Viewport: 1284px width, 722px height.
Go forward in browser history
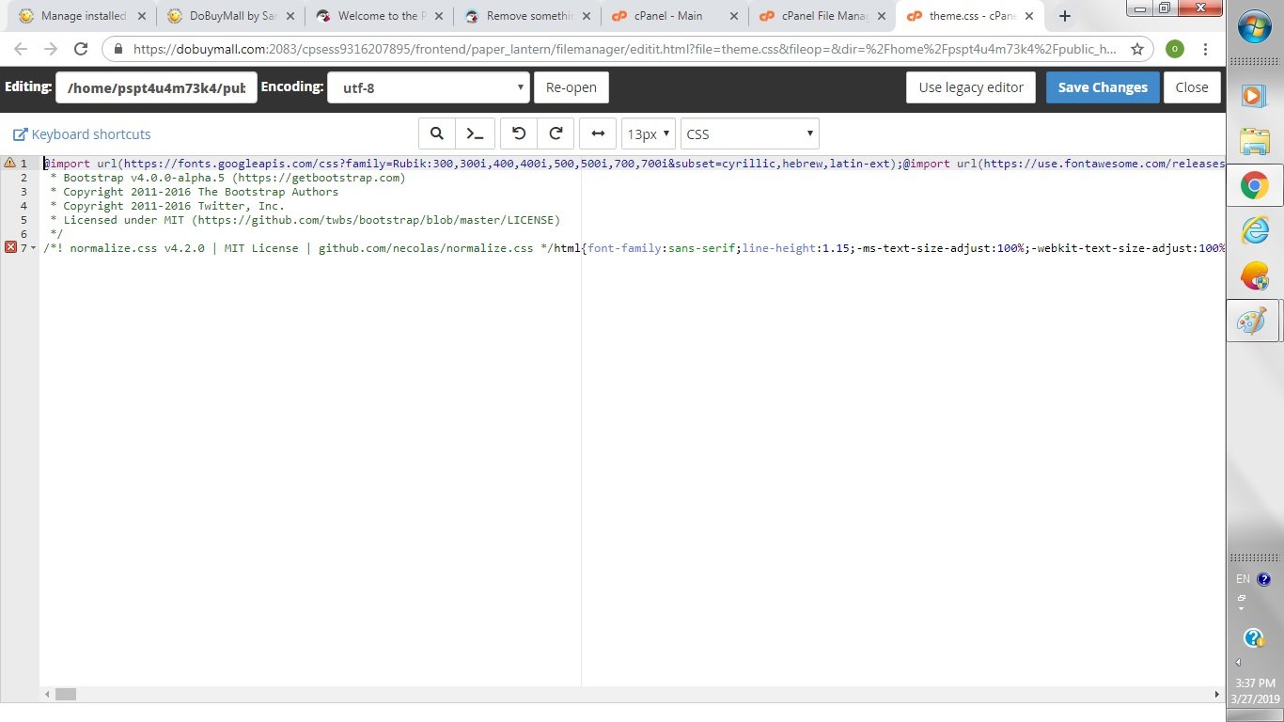[50, 50]
